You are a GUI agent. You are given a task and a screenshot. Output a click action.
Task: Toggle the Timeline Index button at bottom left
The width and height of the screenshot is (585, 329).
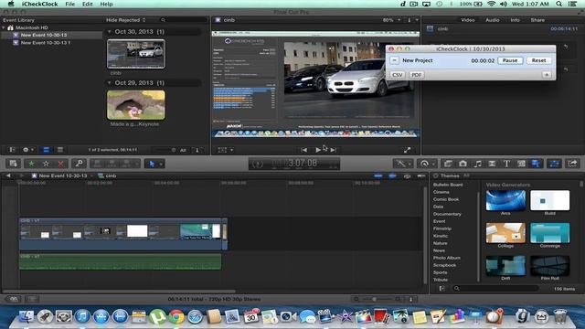coord(32,299)
